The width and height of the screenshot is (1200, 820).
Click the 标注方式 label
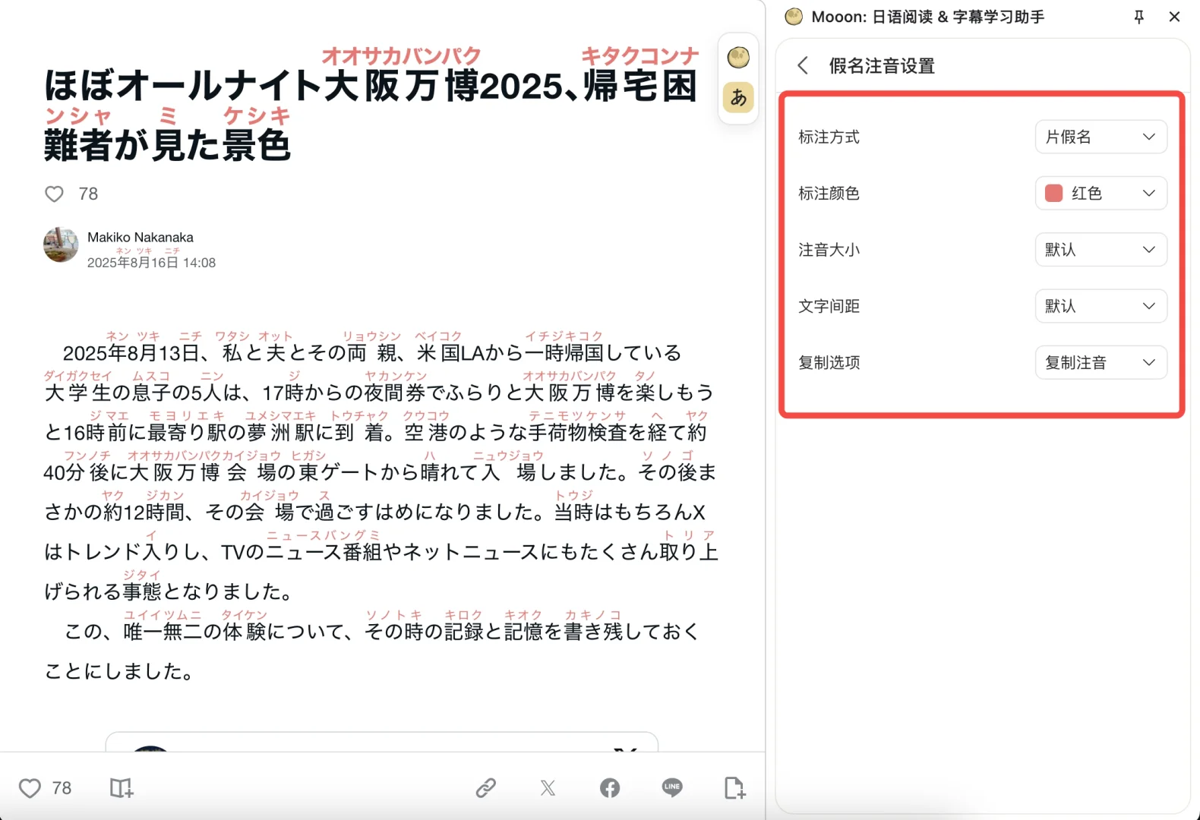click(829, 137)
